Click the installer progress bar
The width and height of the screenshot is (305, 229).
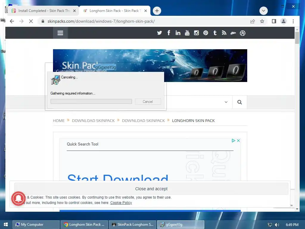[x=91, y=101]
